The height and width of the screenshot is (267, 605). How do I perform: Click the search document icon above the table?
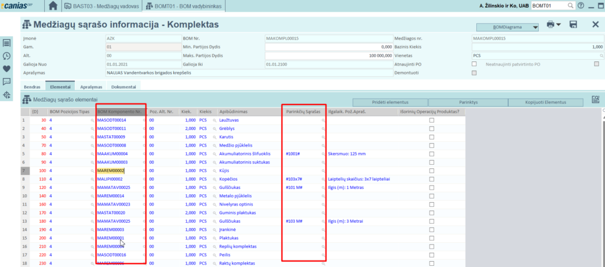click(596, 99)
